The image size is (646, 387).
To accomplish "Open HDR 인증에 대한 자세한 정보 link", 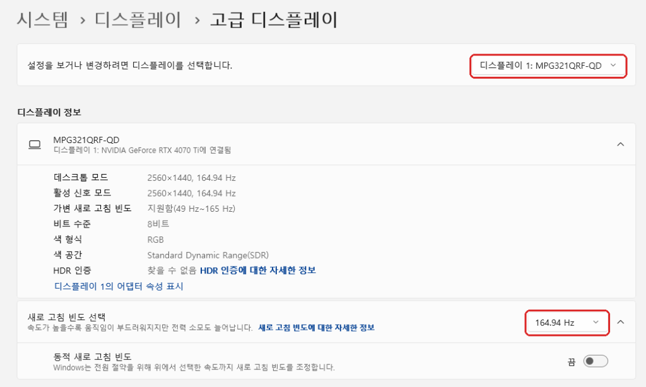I will click(x=258, y=270).
